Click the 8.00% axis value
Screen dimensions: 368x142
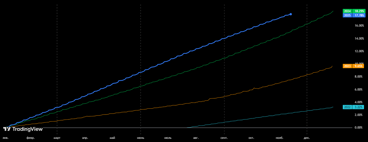click(359, 77)
